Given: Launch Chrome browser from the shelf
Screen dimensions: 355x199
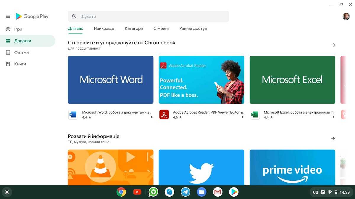Looking at the screenshot, I should click(121, 192).
